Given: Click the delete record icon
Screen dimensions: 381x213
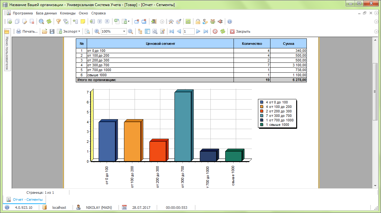Looking at the screenshot, I should pos(32,21).
